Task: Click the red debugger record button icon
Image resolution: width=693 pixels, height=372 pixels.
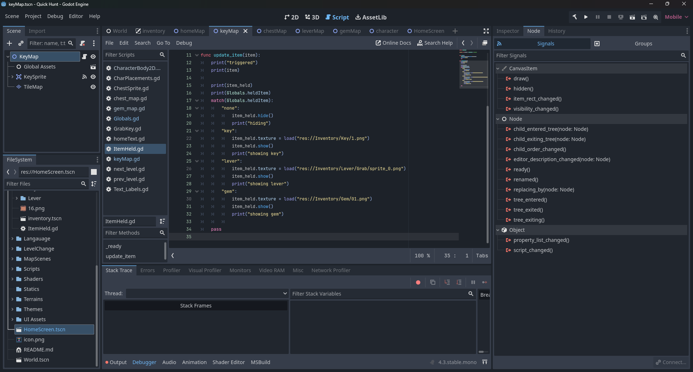Action: coord(418,282)
